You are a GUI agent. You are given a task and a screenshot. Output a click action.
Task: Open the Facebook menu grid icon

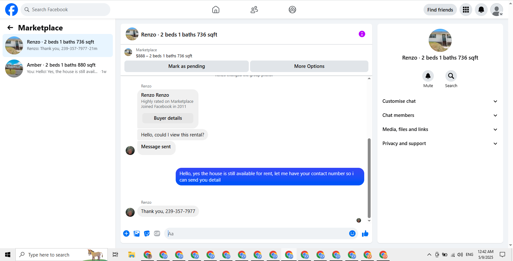coord(466,10)
